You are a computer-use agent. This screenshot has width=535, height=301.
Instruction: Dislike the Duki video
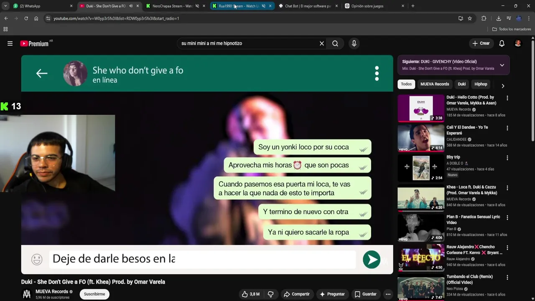click(x=270, y=294)
